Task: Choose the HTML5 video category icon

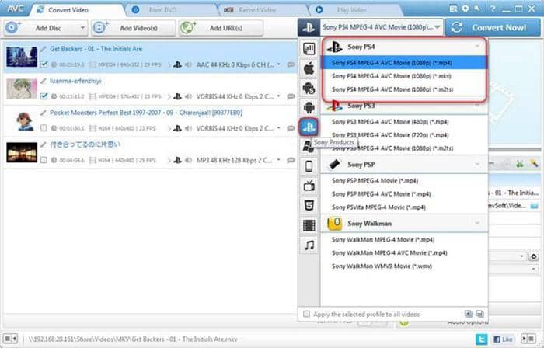Action: coord(309,205)
